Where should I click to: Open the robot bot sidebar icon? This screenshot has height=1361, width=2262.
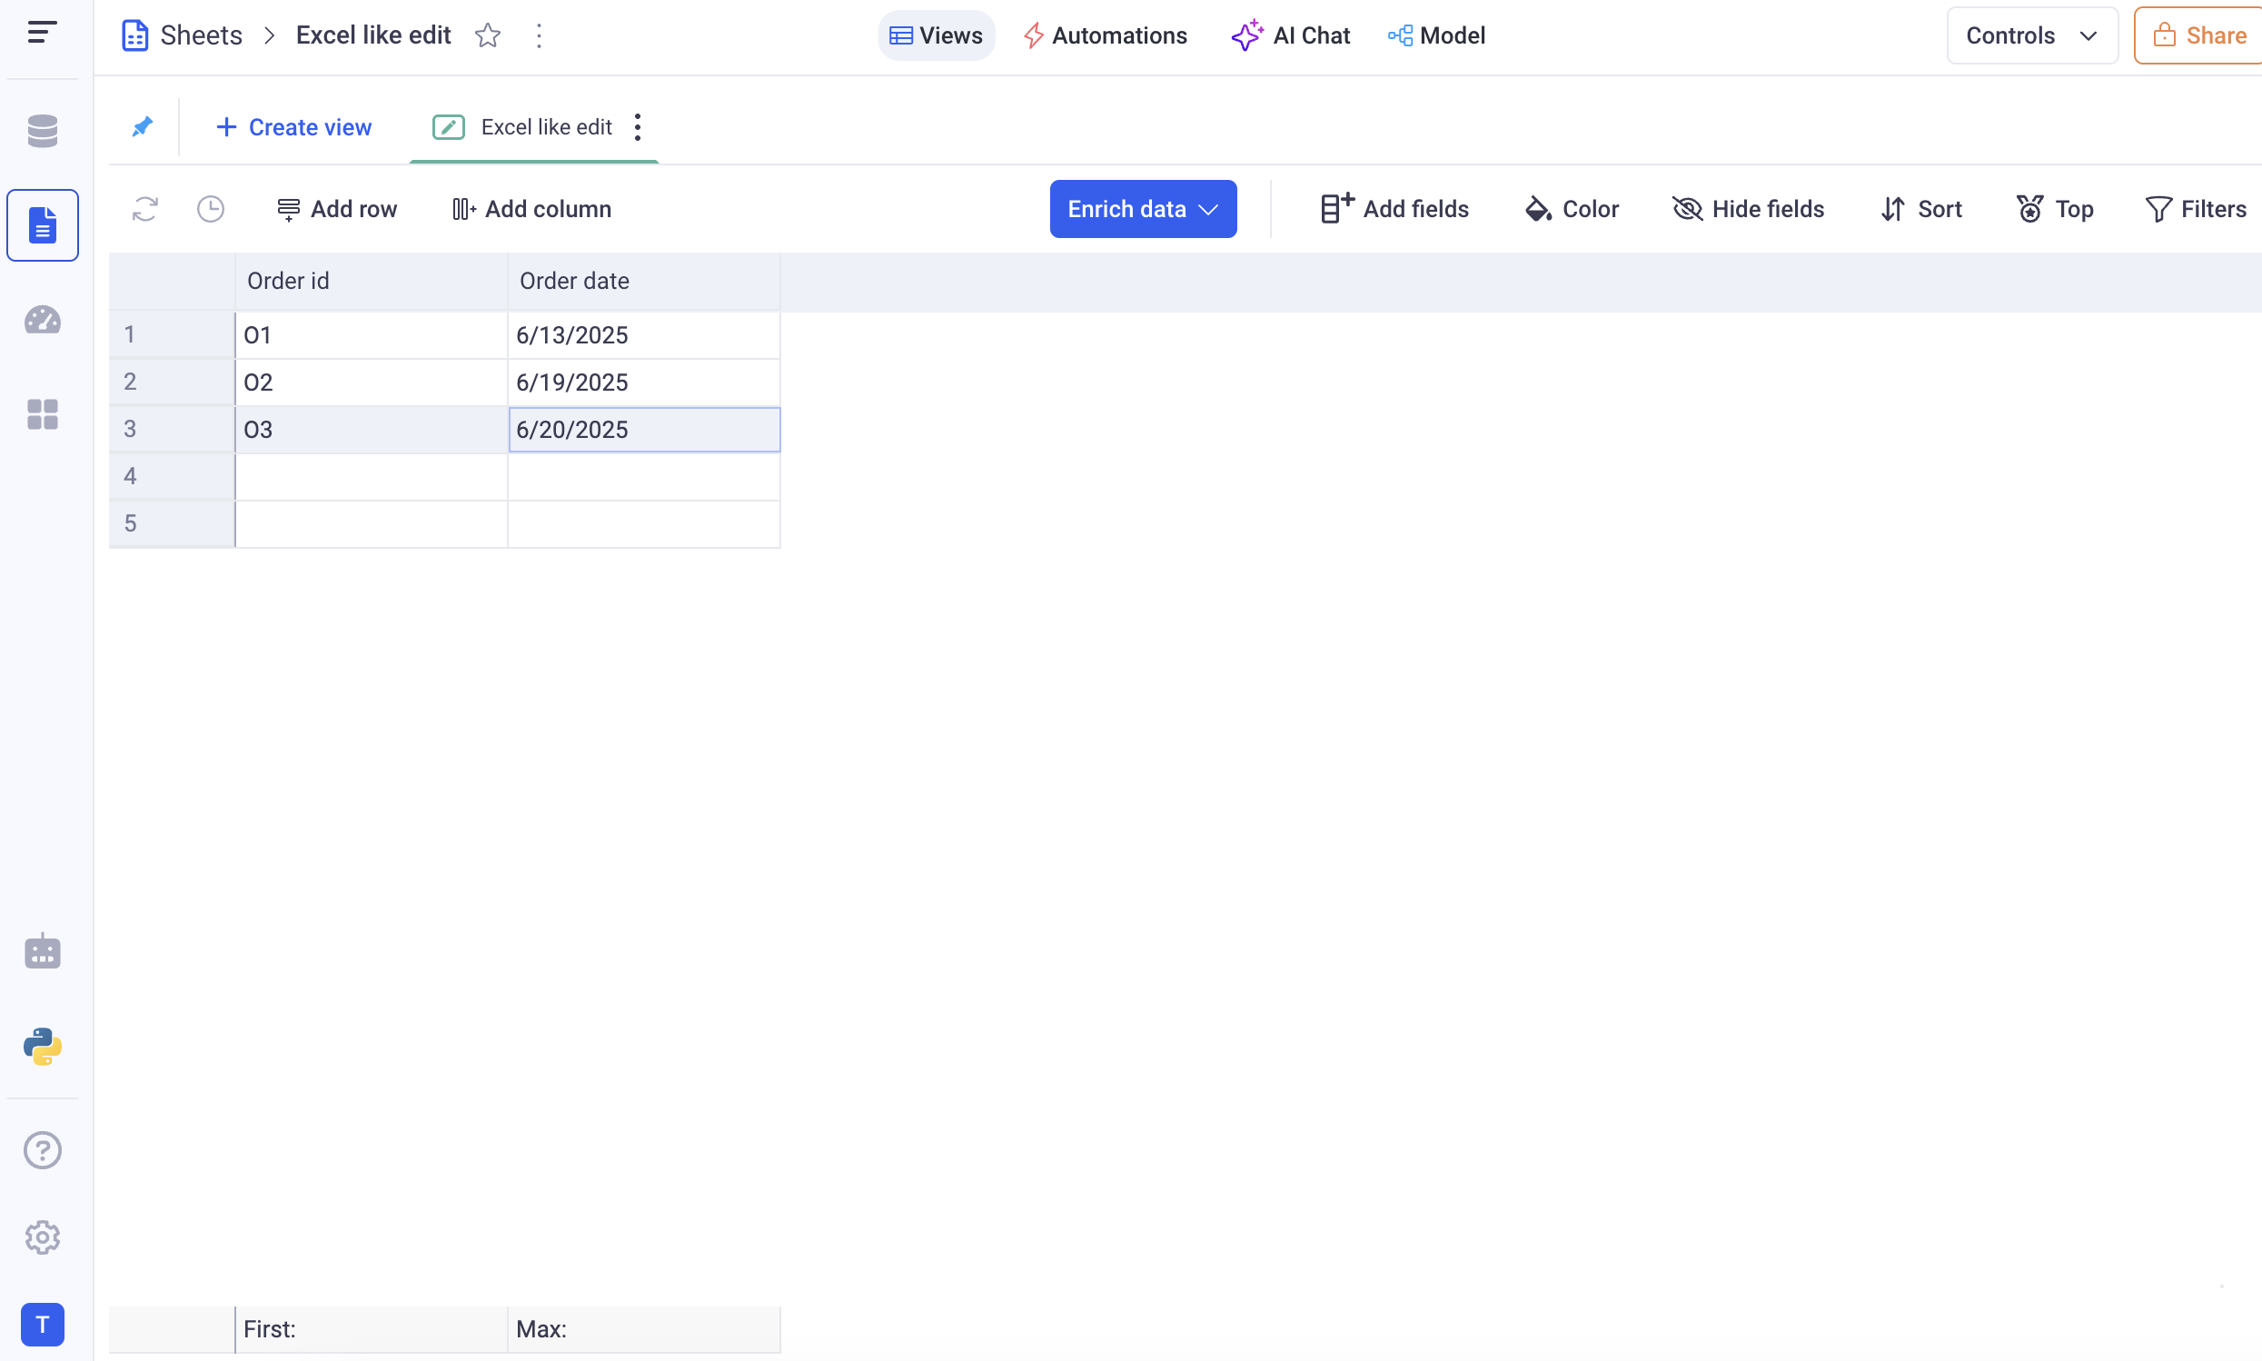click(x=42, y=952)
